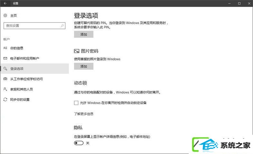Click the 帐户 category label in sidebar
The height and width of the screenshot is (154, 253).
tap(6, 39)
